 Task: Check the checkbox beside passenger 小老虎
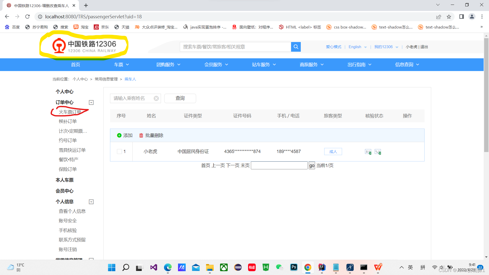coord(119,151)
